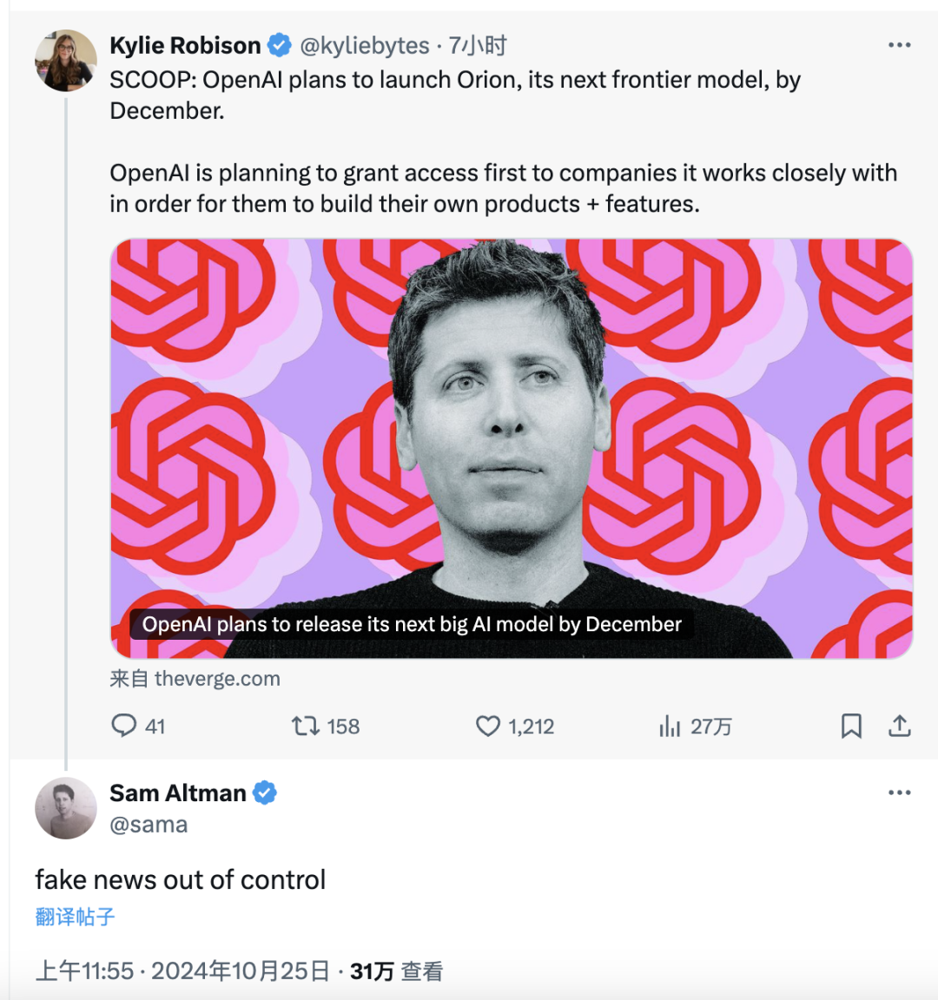
Task: Click the 31万 查看 view count
Action: point(397,971)
